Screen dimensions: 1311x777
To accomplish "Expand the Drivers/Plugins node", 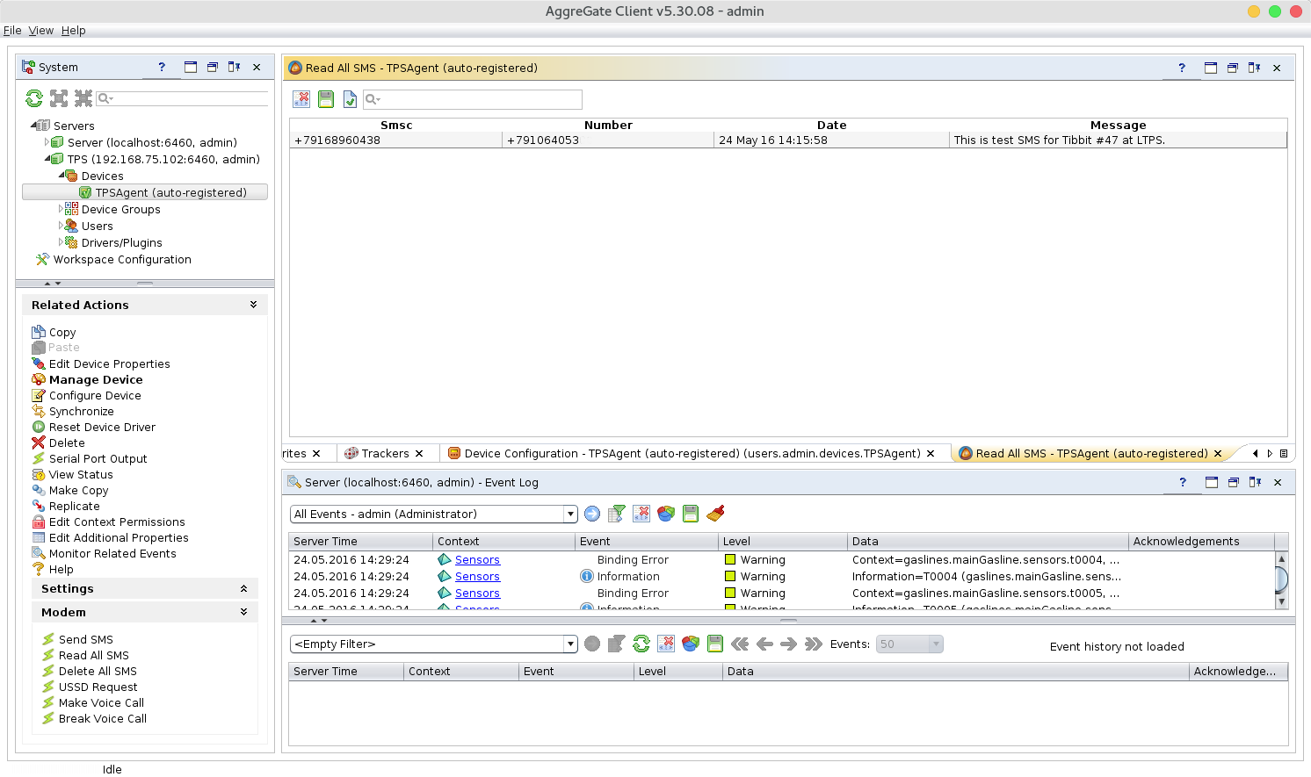I will pyautogui.click(x=61, y=241).
